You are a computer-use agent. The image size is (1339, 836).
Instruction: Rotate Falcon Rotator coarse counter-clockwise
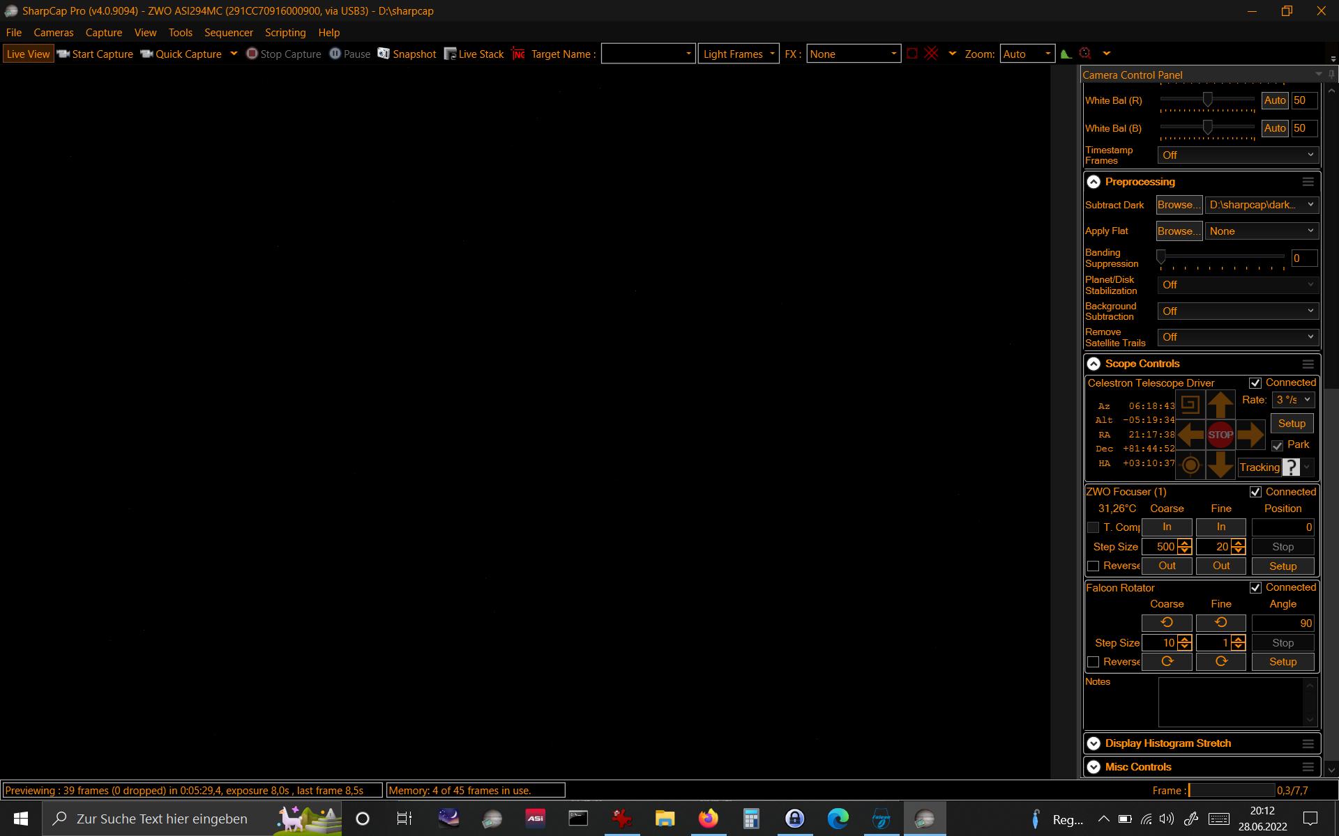1167,623
